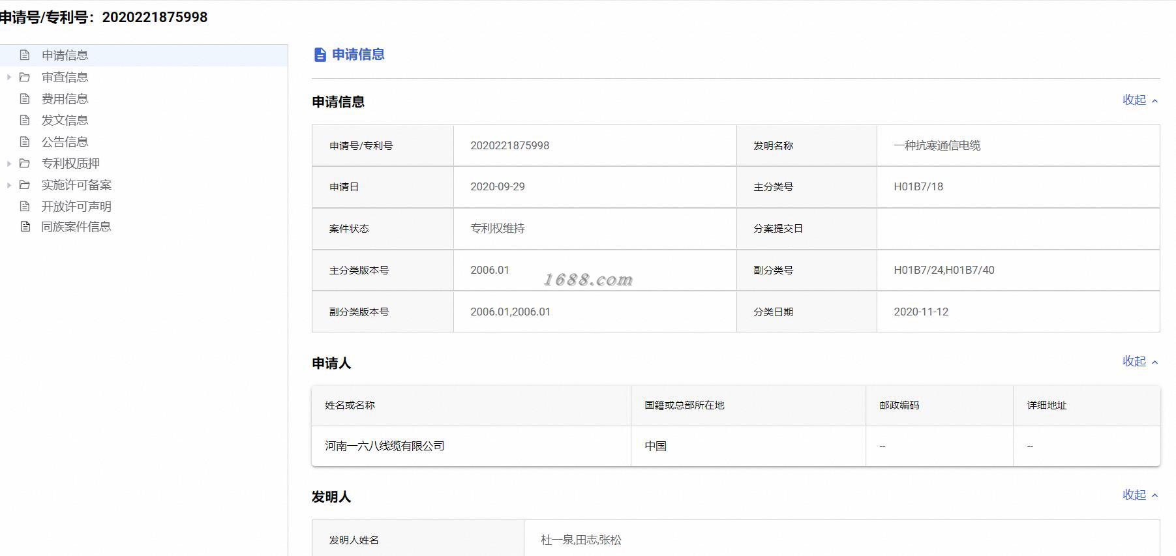Image resolution: width=1176 pixels, height=556 pixels.
Task: Collapse the 发明人 section with 收起
Action: [1140, 495]
